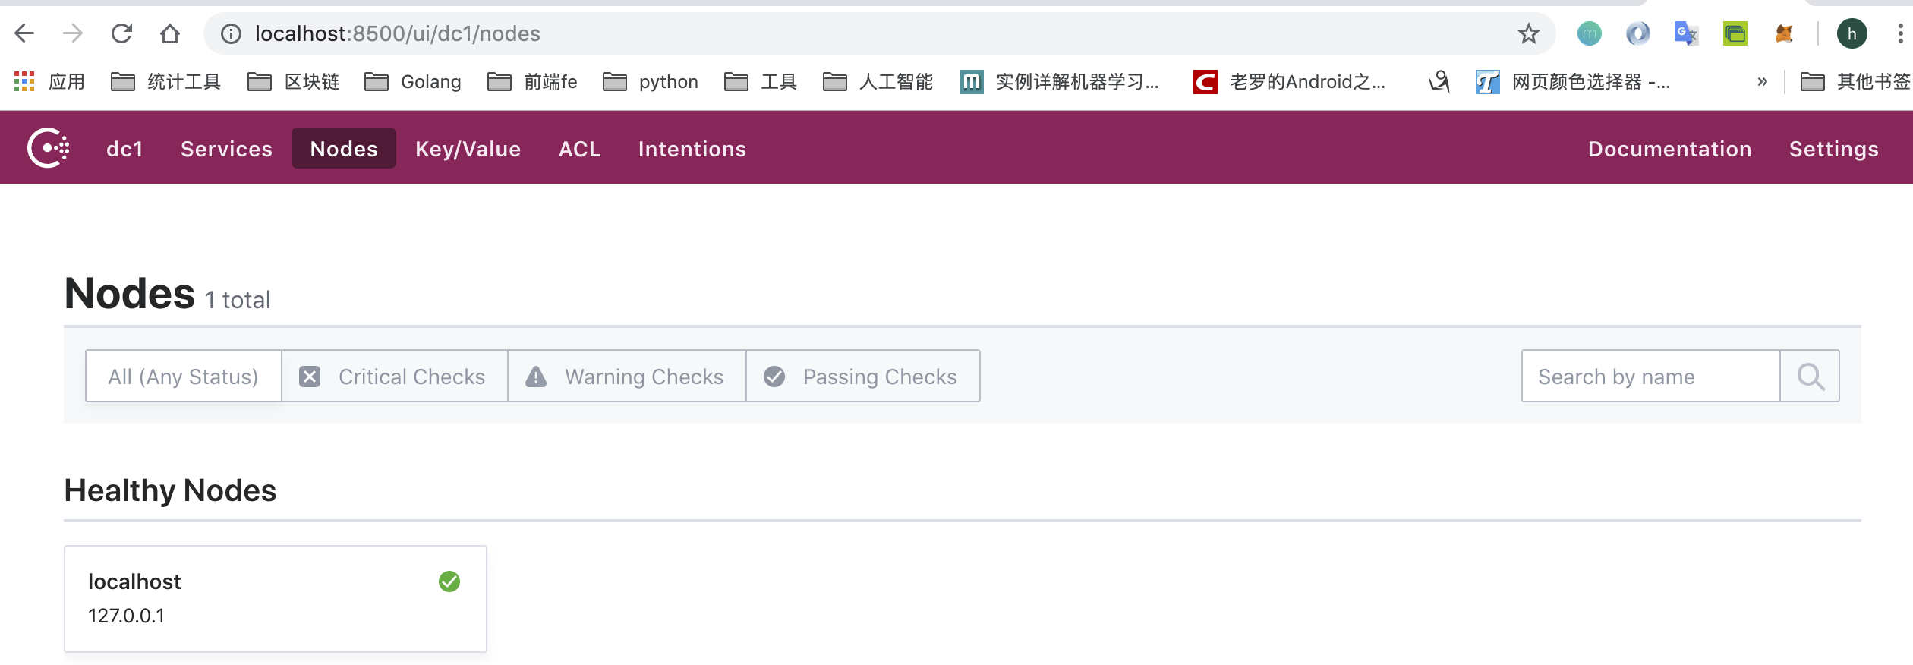Click the green health check icon on localhost

point(449,581)
